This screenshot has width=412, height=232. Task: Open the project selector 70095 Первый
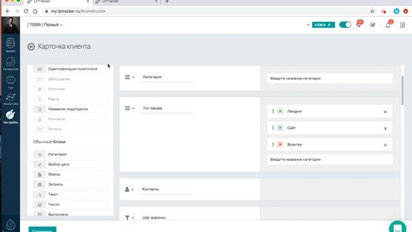click(44, 24)
